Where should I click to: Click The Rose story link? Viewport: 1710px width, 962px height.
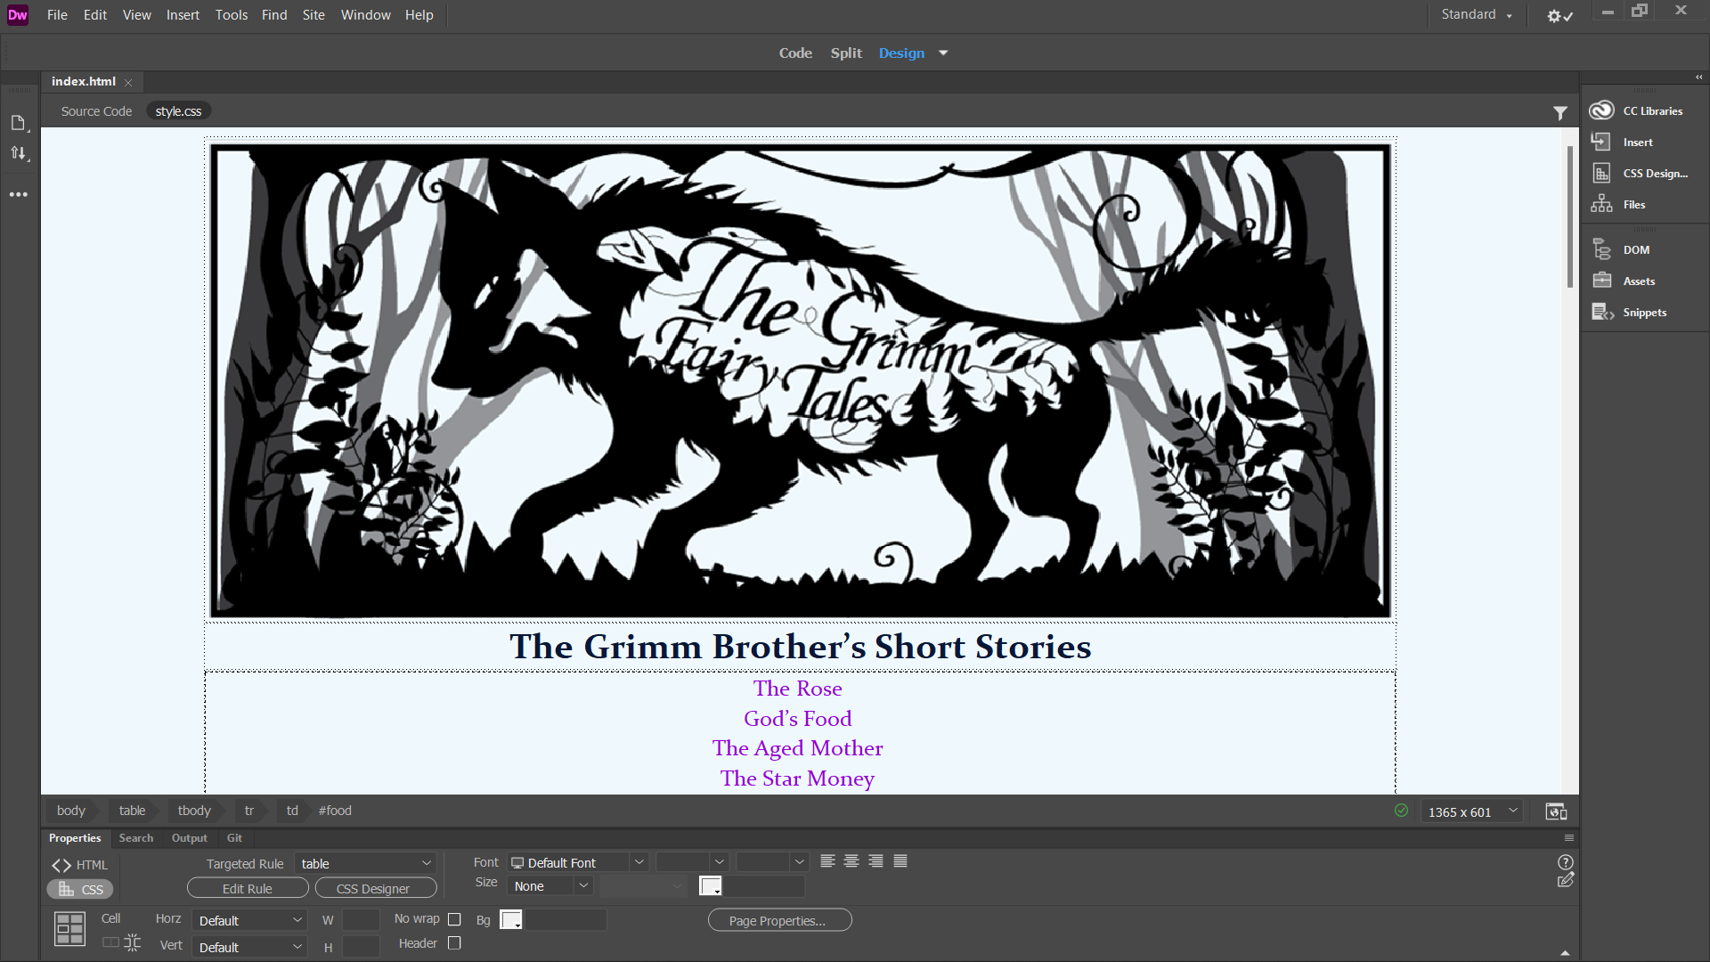click(798, 689)
